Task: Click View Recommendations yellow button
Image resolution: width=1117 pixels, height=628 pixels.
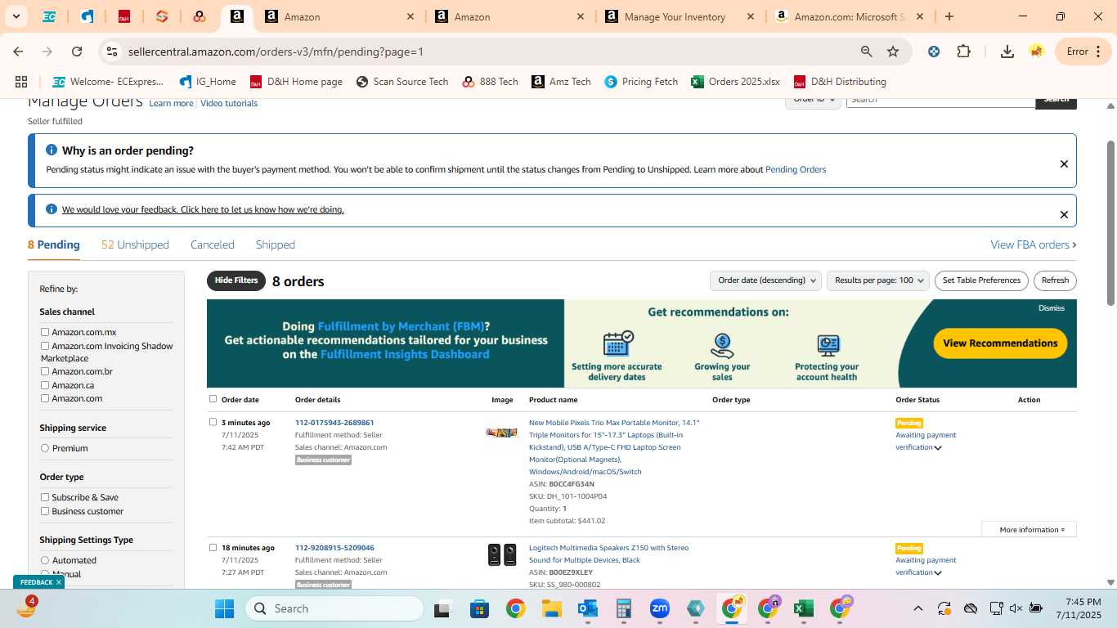Action: (1000, 343)
